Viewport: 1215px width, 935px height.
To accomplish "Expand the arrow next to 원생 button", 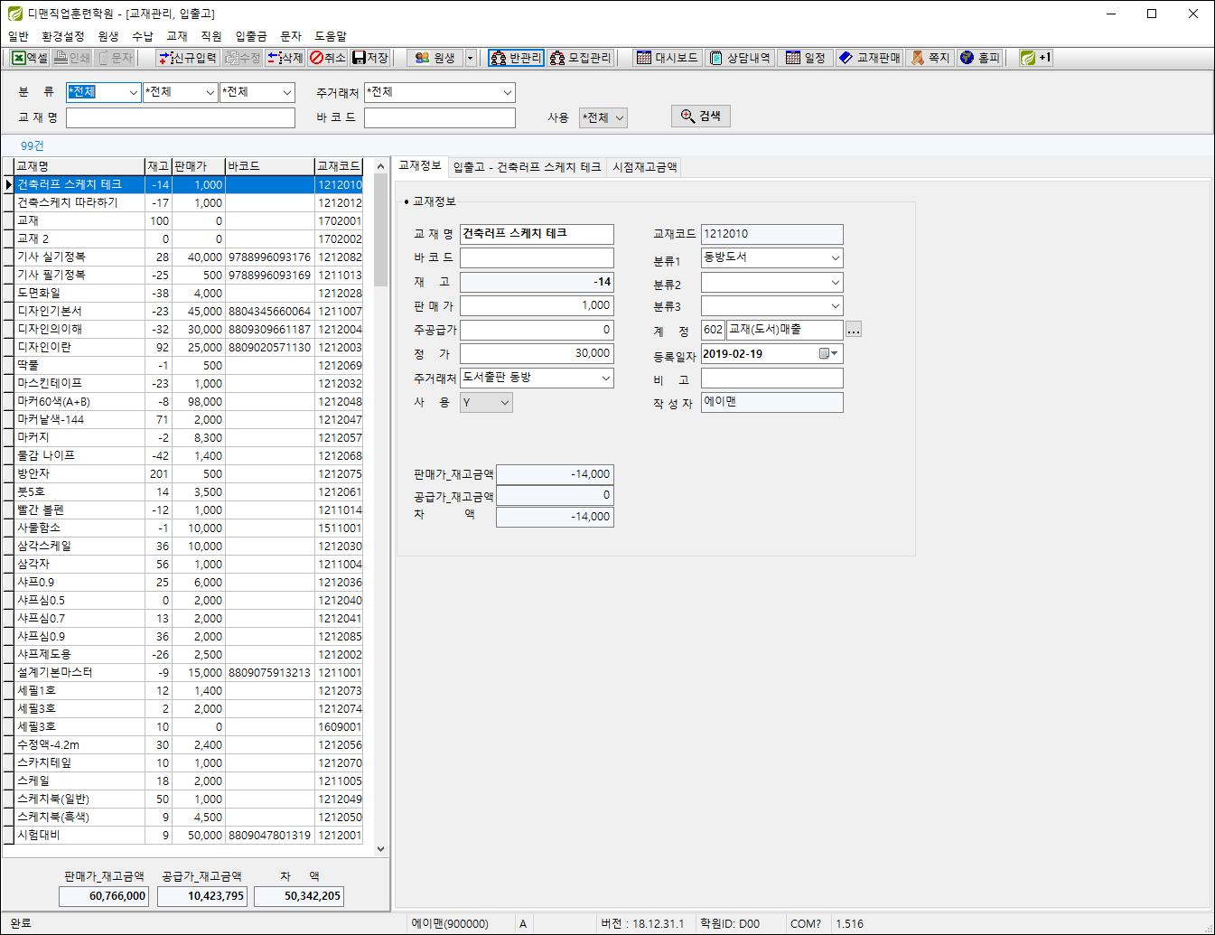I will (x=470, y=58).
